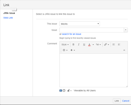Open the insert link toolbar menu
131x105 pixels.
(107, 44)
